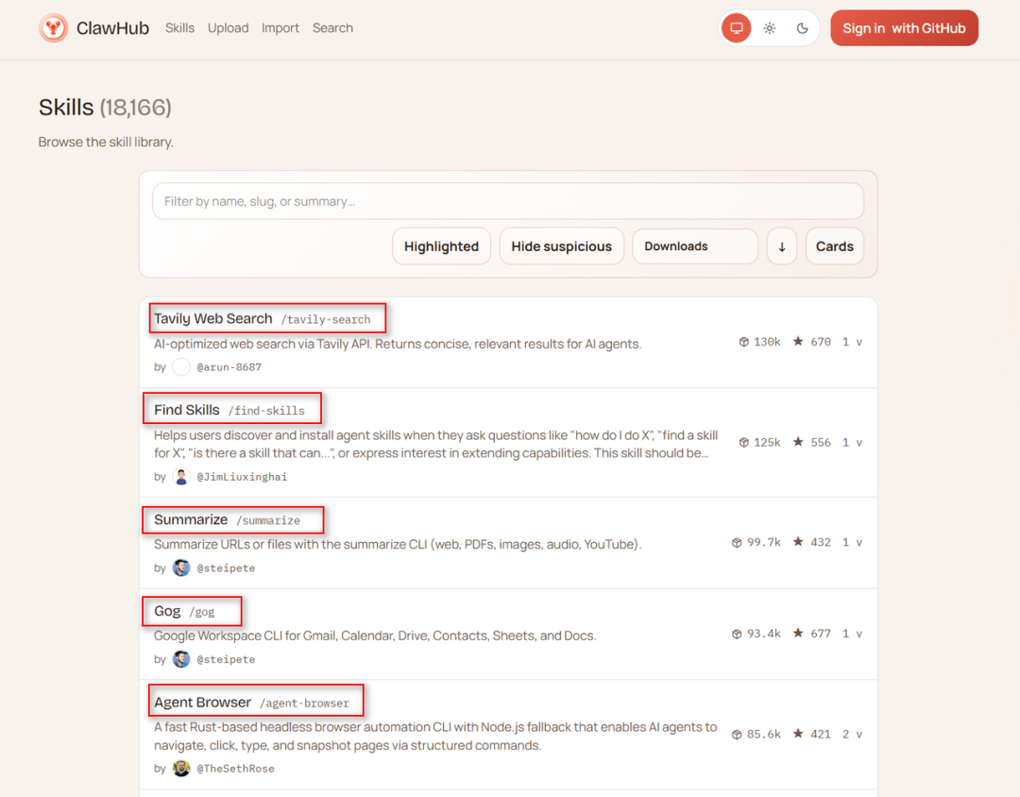Image resolution: width=1020 pixels, height=797 pixels.
Task: Click the 93.4k downloads count
Action: click(764, 633)
